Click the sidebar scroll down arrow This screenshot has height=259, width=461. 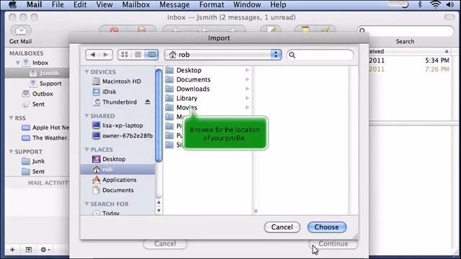click(x=158, y=210)
